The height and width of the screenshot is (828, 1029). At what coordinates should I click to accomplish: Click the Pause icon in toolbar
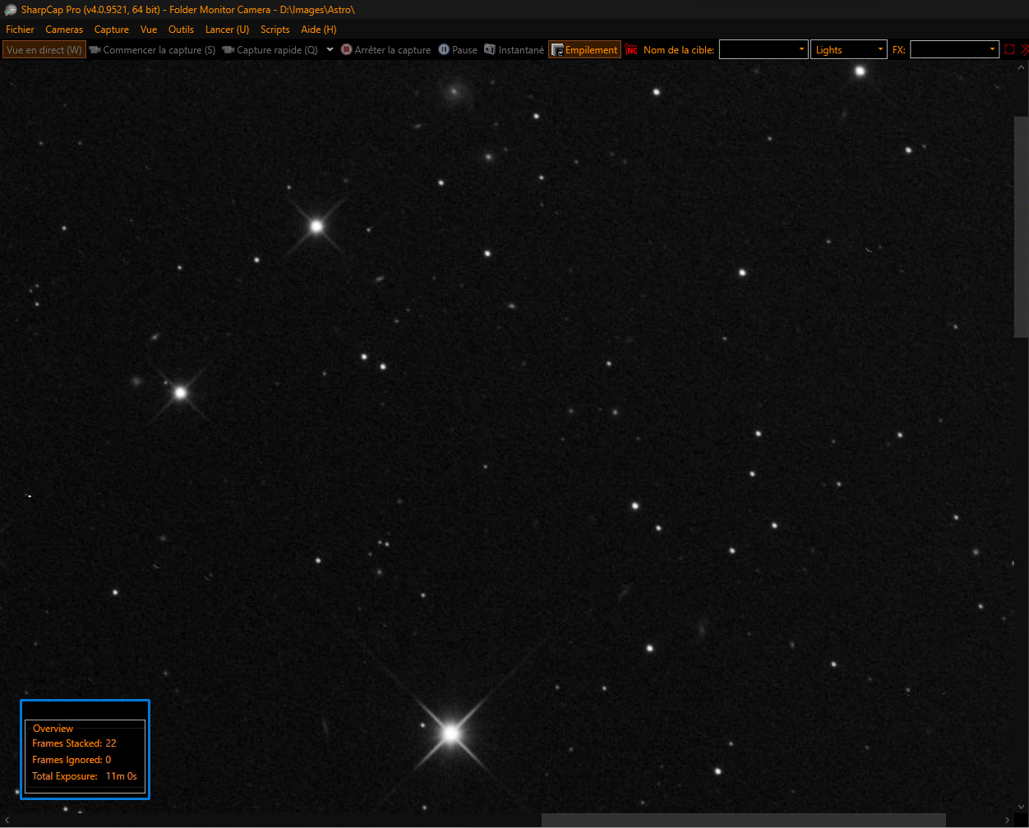(x=444, y=50)
